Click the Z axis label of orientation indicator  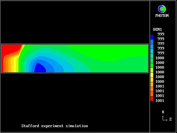170,119
